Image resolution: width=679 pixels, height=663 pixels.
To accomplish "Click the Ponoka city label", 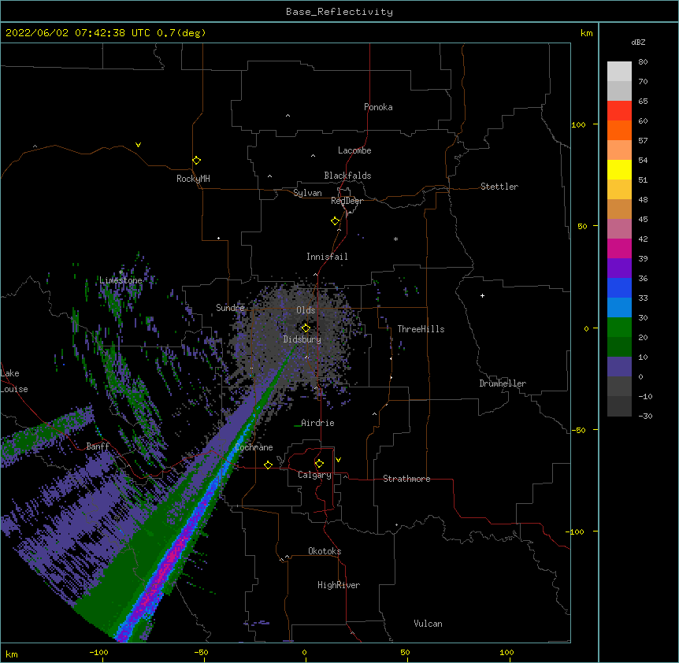I will (378, 107).
